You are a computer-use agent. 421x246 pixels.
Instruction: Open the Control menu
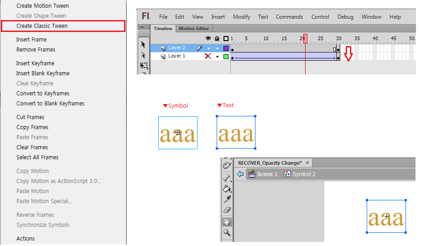tap(320, 16)
